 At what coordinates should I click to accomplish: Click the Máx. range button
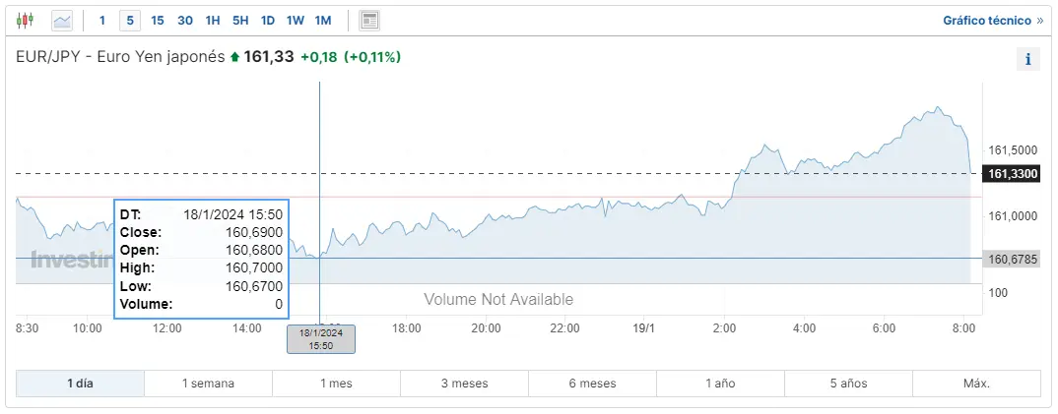click(x=977, y=384)
